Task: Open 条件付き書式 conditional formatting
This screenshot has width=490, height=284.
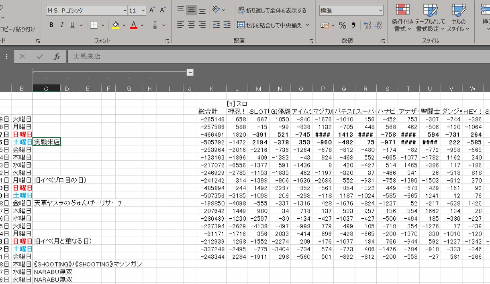Action: coord(403,18)
